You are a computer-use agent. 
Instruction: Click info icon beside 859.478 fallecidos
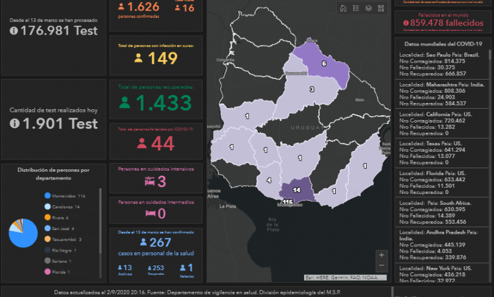click(x=407, y=24)
